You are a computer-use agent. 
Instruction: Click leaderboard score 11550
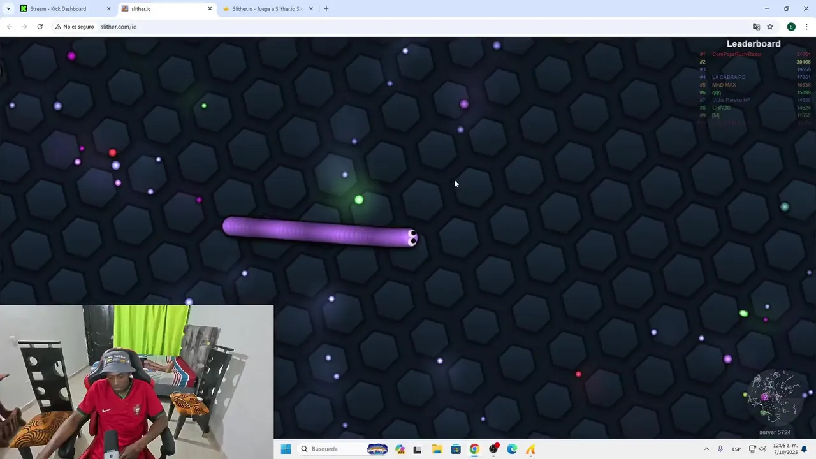[x=803, y=115]
